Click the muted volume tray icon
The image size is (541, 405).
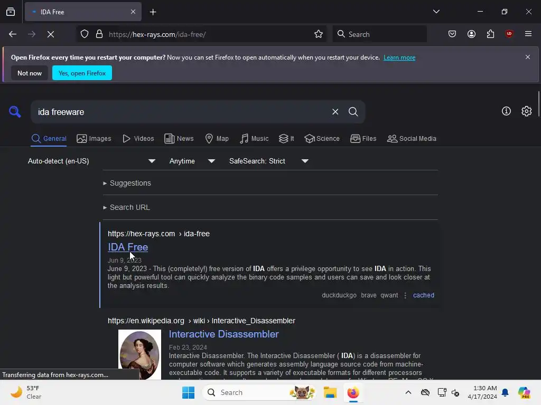point(455,392)
